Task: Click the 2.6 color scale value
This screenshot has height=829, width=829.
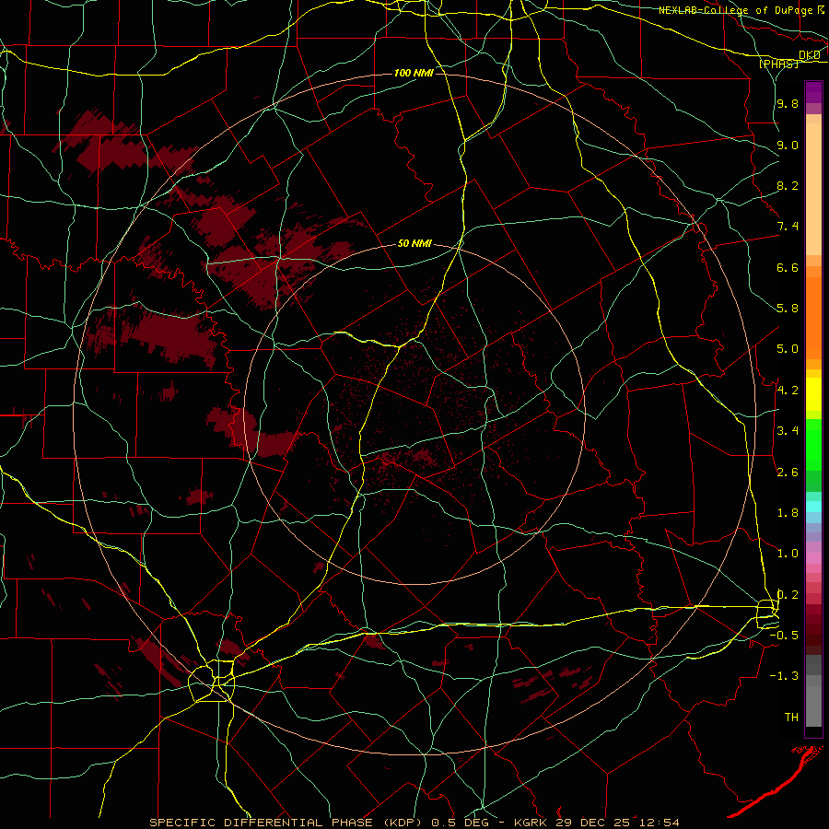Action: [x=788, y=473]
